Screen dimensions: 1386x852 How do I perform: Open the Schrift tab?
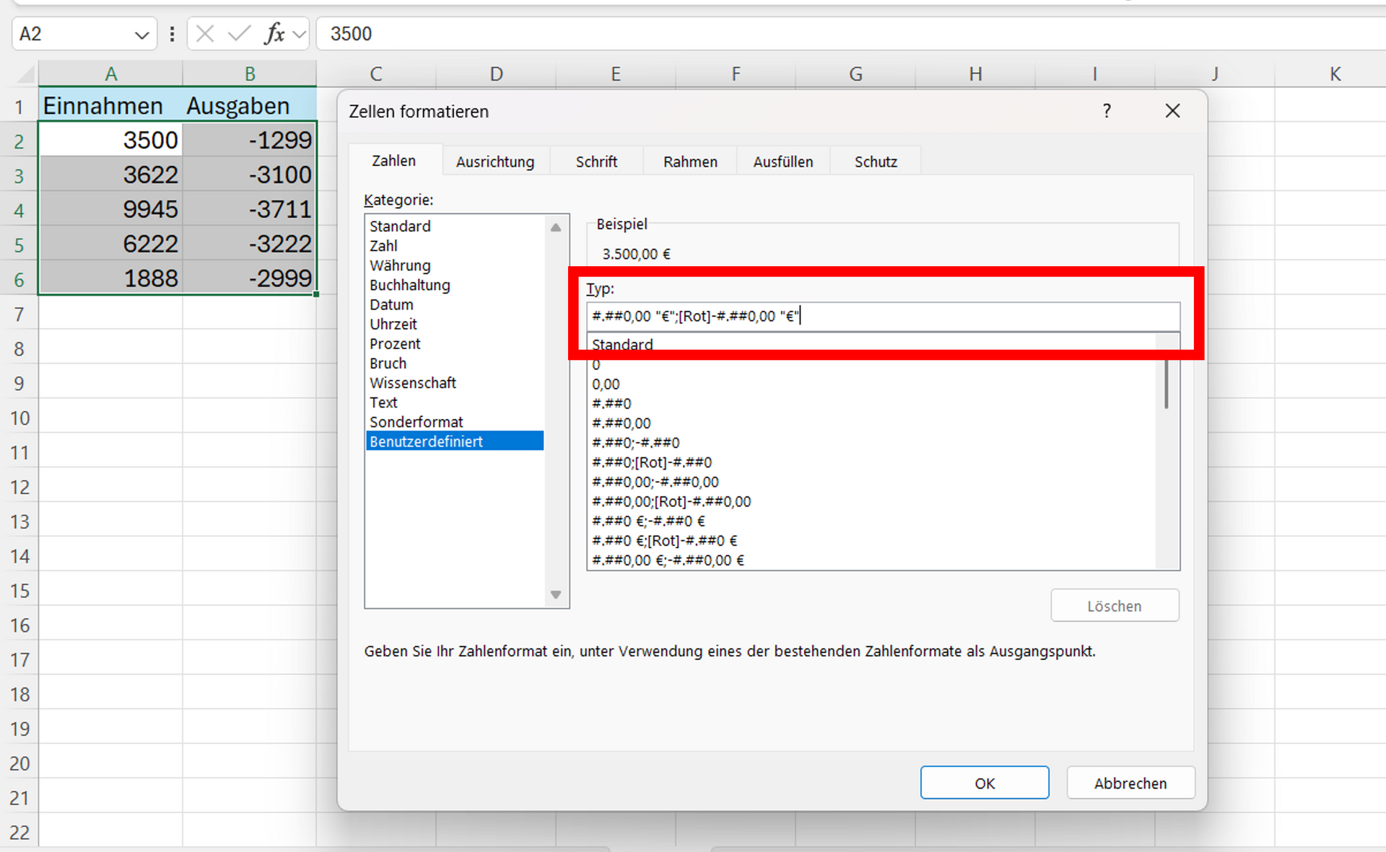tap(596, 162)
